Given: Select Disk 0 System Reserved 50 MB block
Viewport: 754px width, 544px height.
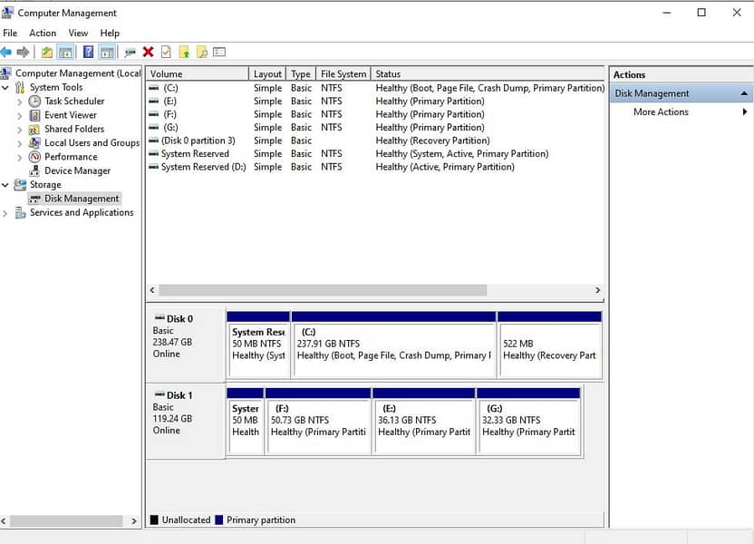Looking at the screenshot, I should point(258,345).
